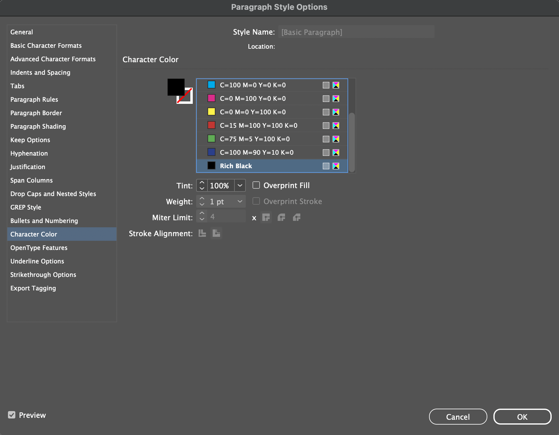The image size is (559, 435).
Task: Click the Tint value field
Action: coord(221,185)
